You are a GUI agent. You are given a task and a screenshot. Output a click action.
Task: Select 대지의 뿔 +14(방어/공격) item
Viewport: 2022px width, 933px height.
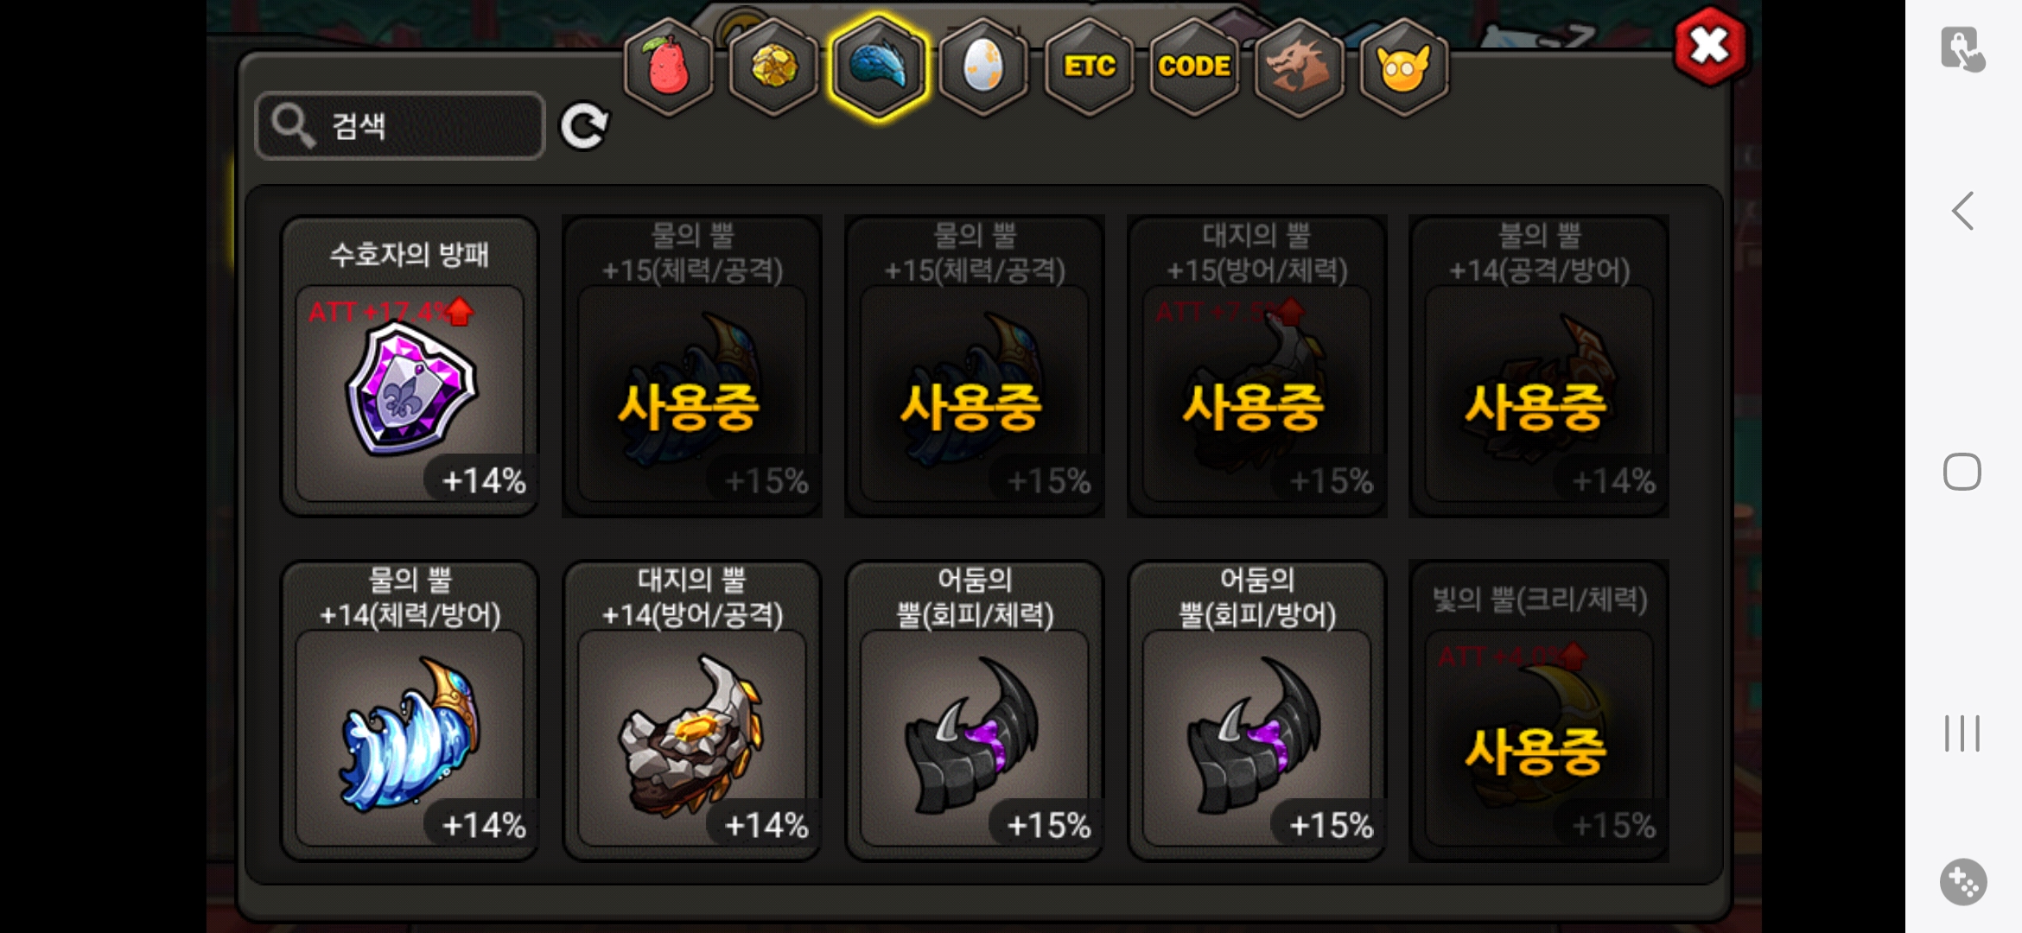coord(692,711)
